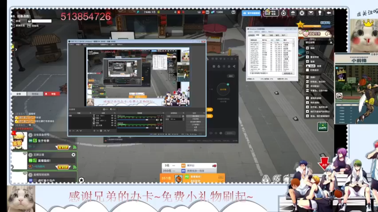This screenshot has height=212, width=378.
Task: Expand the left edge arrow panel in game
Action: pyautogui.click(x=16, y=49)
